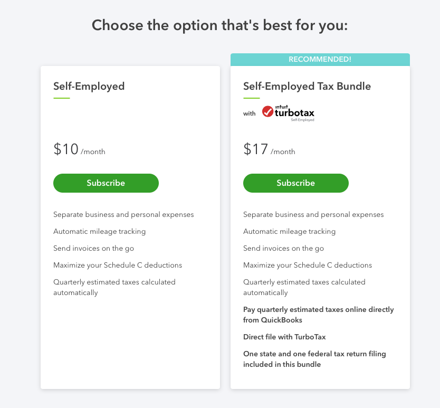Click 'Send invoices on the go' in the bundle plan

tap(283, 248)
